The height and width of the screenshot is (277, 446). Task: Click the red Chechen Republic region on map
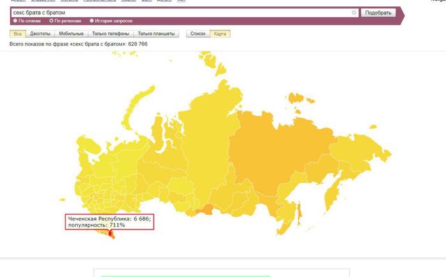pos(111,234)
